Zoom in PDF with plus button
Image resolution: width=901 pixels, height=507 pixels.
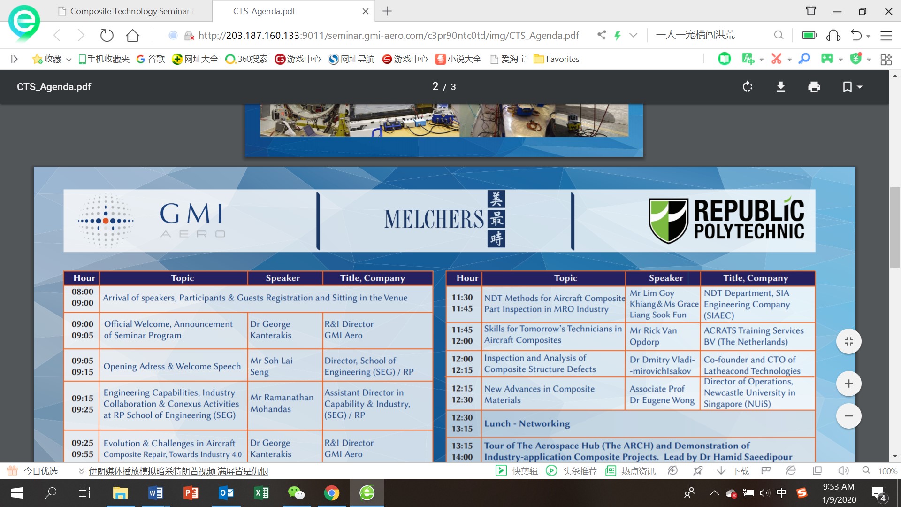tap(848, 384)
